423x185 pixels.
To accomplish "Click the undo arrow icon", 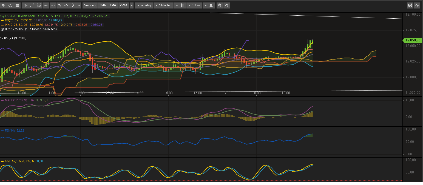I will pyautogui.click(x=226, y=5).
